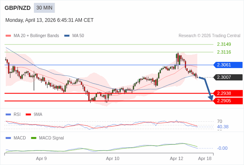Click the MACD legend label
The width and height of the screenshot is (244, 165).
pyautogui.click(x=20, y=138)
